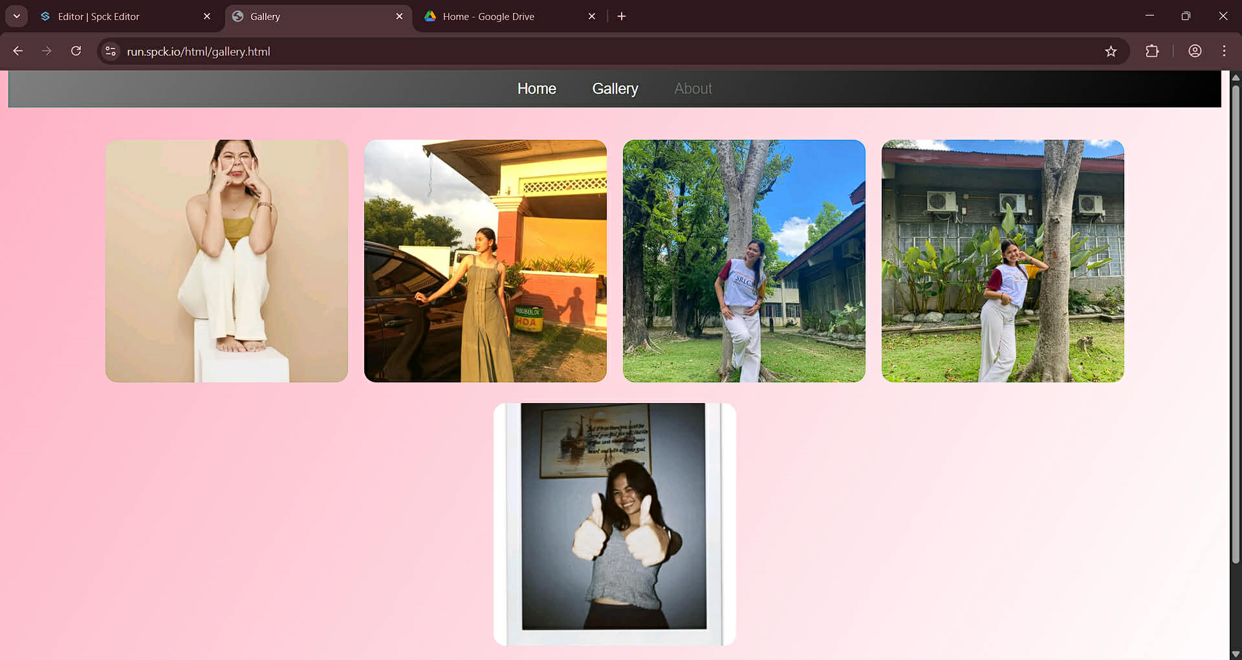Click the photo of girl beside the car
1242x660 pixels.
tap(485, 260)
